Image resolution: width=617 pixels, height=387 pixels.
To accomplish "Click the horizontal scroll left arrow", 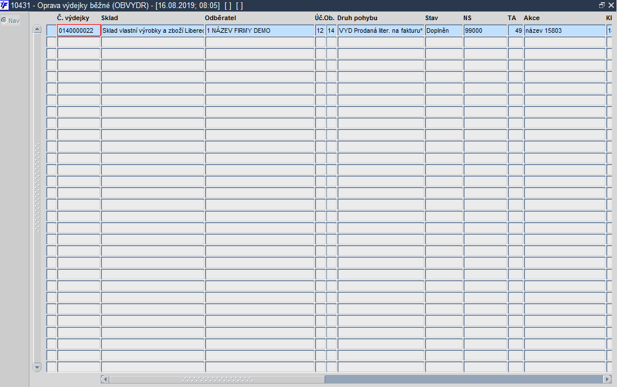I will click(105, 379).
